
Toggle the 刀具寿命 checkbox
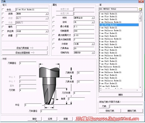pos(53,48)
